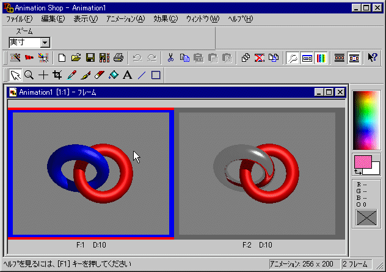
Task: Click the Animation Shop application title icon
Action: coord(8,8)
